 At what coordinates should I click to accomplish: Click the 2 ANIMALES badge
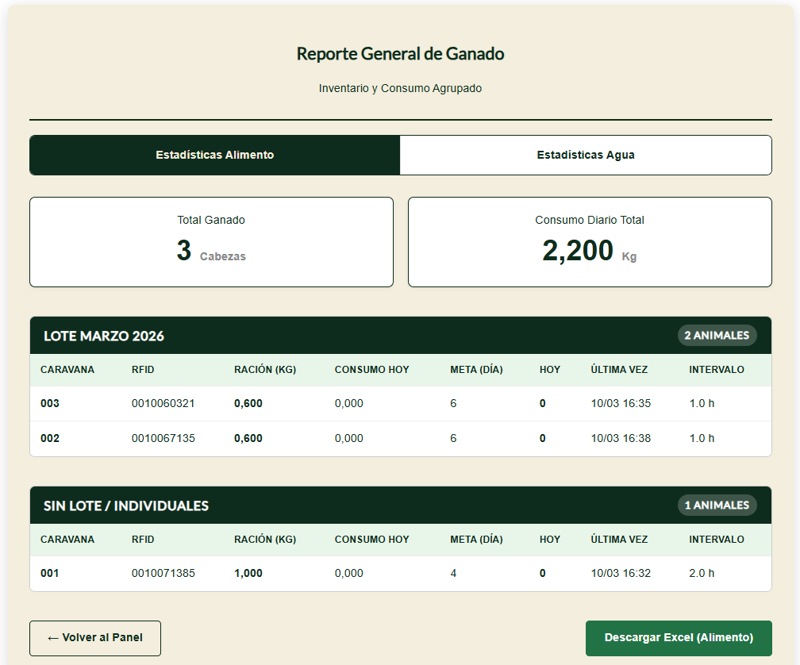click(717, 336)
